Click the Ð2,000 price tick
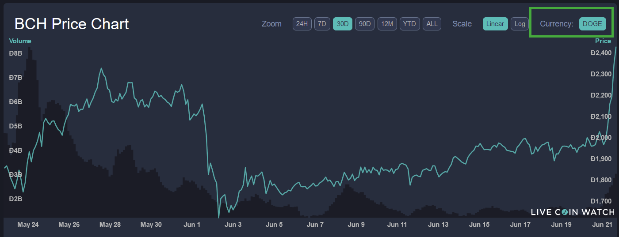Screen dimensions: 619x237 point(601,138)
